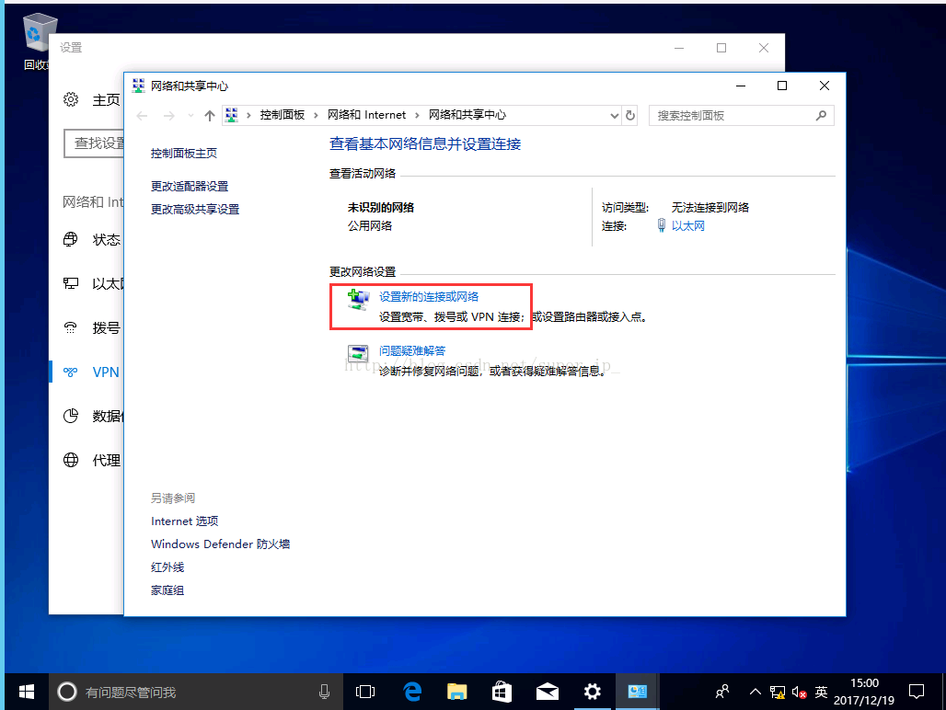This screenshot has width=946, height=710.
Task: Expand chevron after 网络和 Internet breadcrumb
Action: point(418,115)
